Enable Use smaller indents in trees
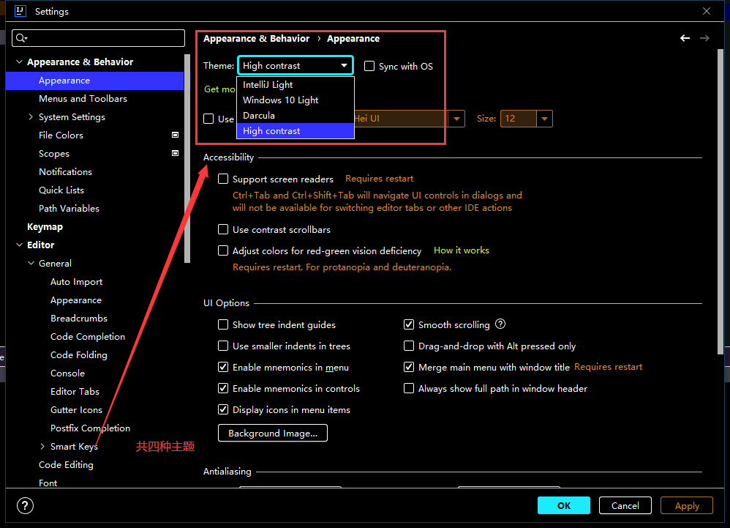730x528 pixels. (x=223, y=346)
